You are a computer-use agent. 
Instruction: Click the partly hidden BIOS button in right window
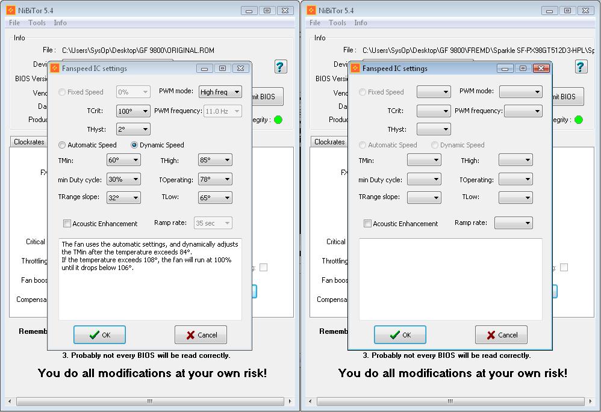568,96
